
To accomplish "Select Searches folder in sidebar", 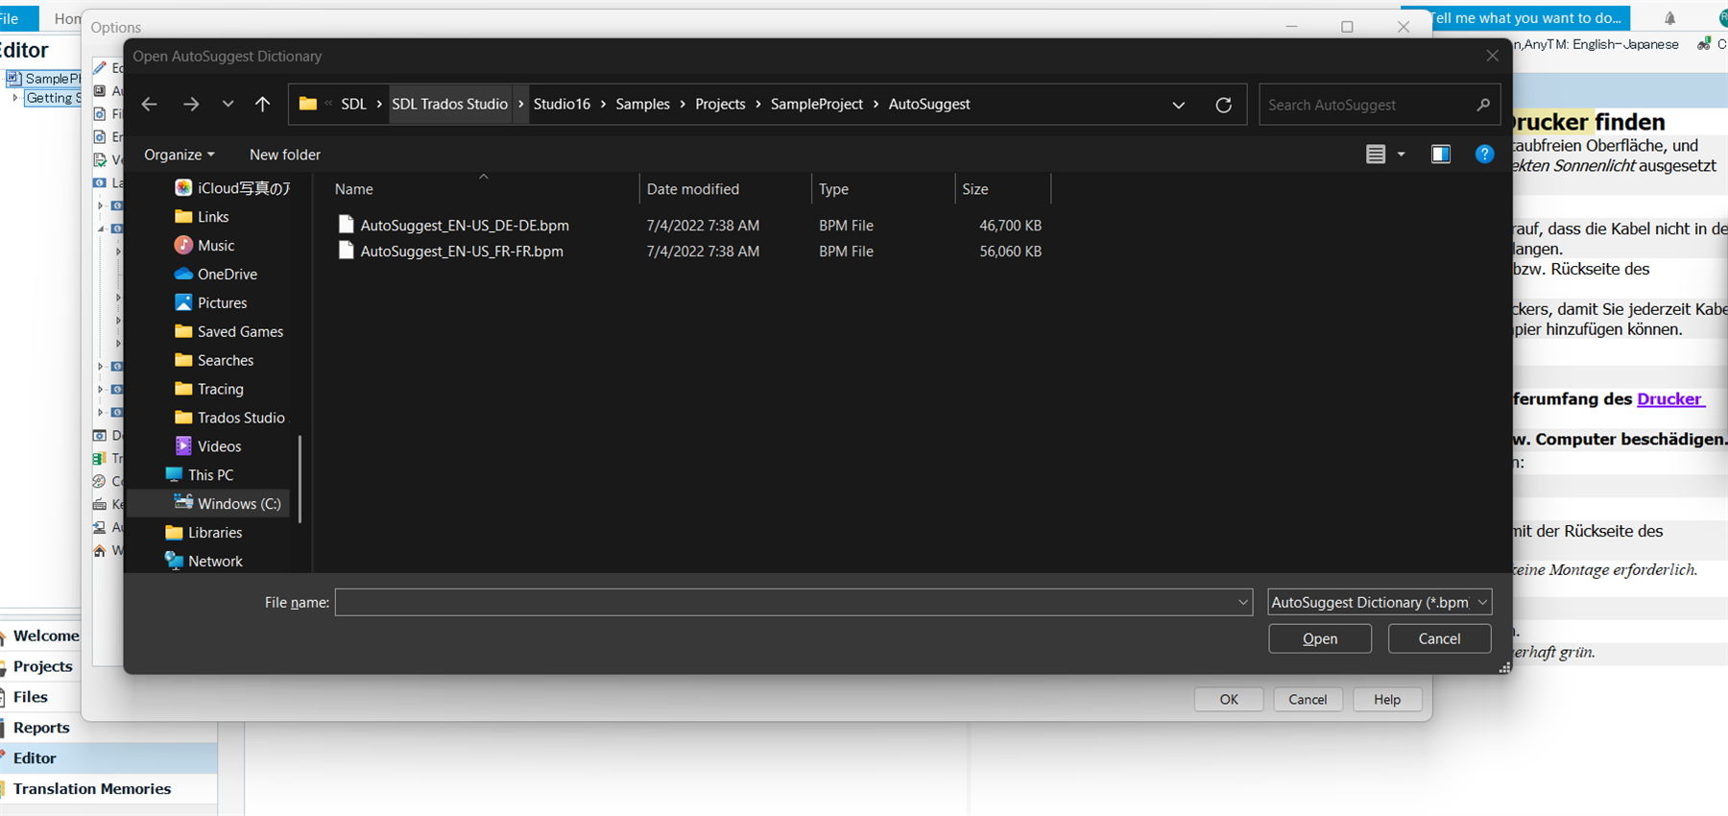I will point(214,361).
